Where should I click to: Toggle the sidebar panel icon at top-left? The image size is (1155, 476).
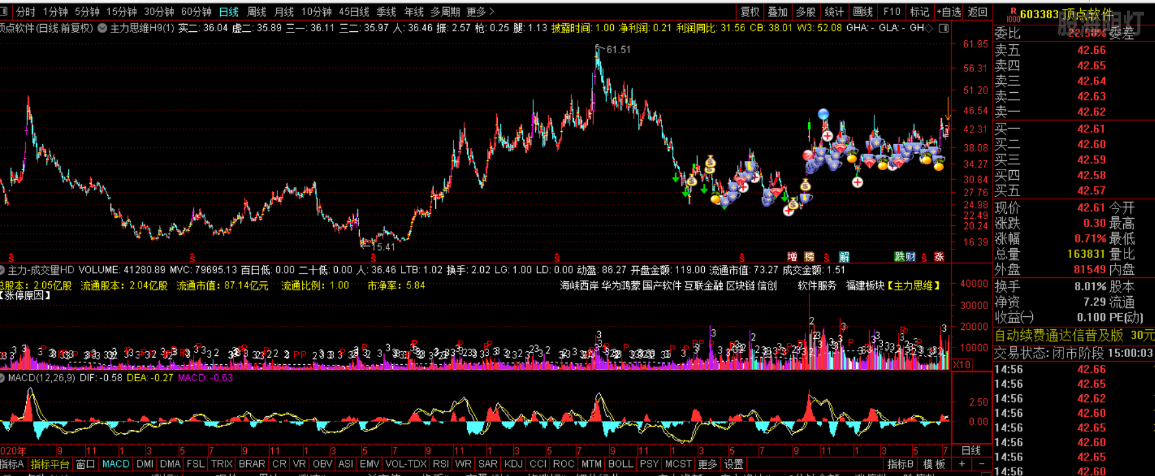coord(5,12)
